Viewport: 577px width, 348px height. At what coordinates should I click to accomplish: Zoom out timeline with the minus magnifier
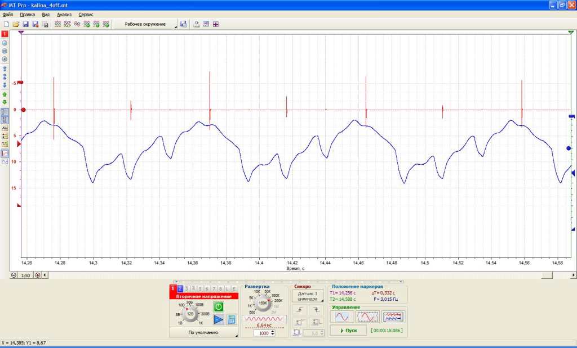pos(14,275)
